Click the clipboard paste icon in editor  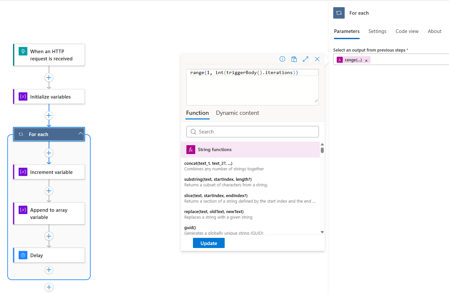294,59
